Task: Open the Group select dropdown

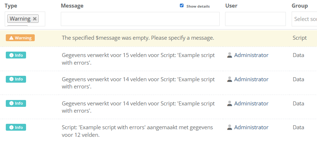Action: pos(304,19)
